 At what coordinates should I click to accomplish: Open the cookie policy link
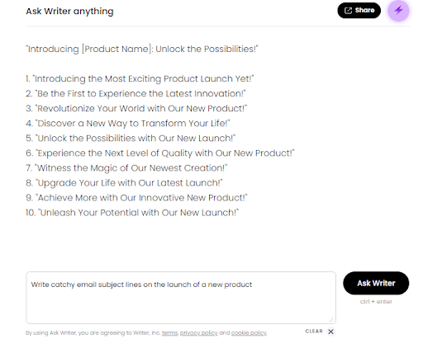coord(249,332)
